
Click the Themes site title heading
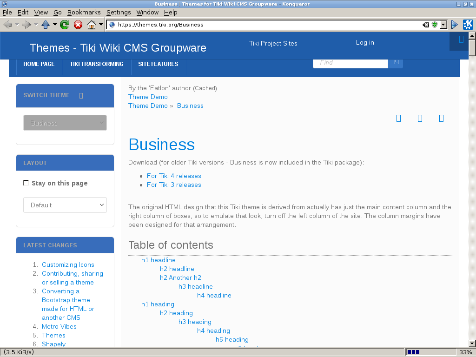tap(118, 48)
